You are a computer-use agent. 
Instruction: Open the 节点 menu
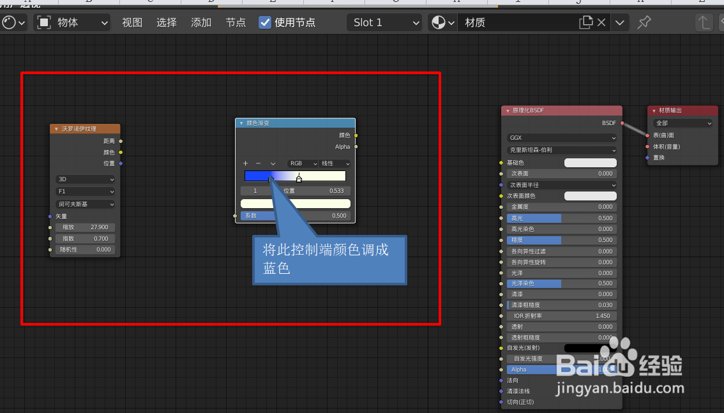[236, 22]
